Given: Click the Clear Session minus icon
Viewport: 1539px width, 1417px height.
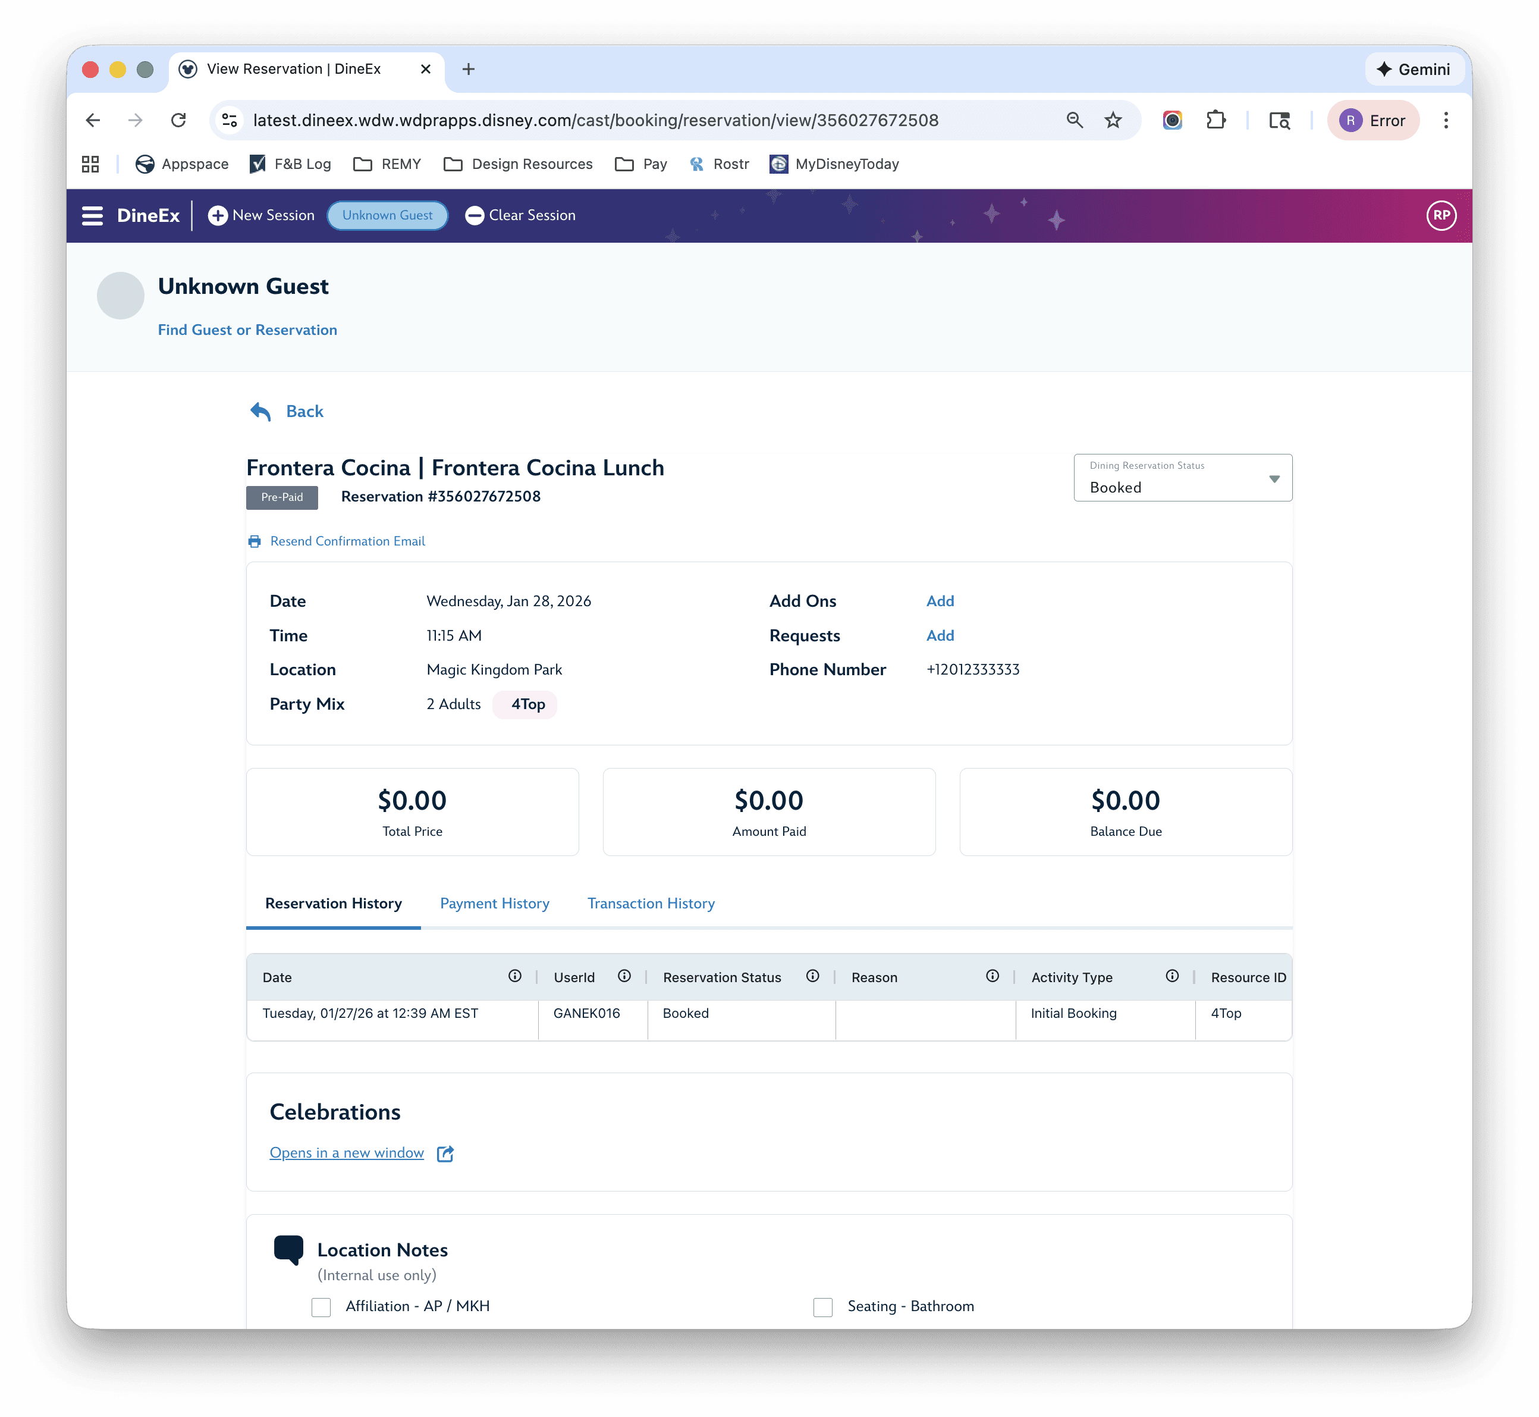Looking at the screenshot, I should pos(475,216).
